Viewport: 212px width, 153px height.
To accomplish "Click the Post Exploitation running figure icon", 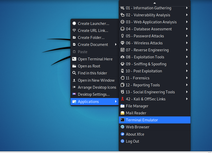I will point(122,71).
